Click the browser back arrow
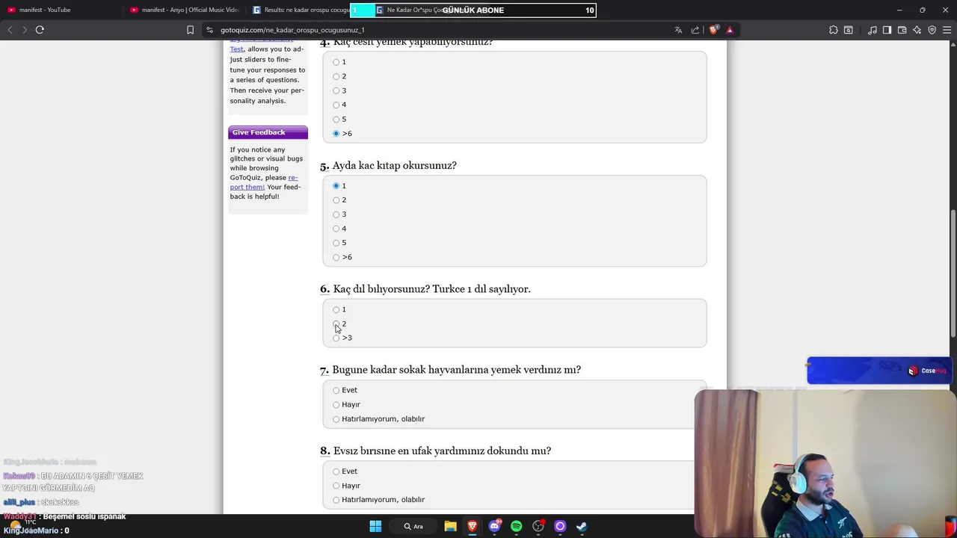The width and height of the screenshot is (957, 538). 10,30
